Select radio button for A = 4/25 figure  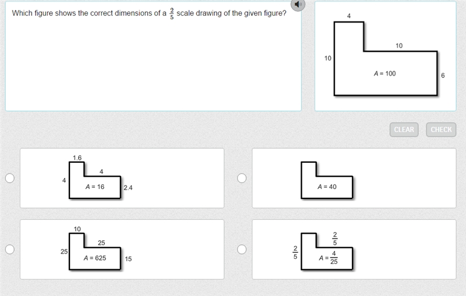(242, 249)
